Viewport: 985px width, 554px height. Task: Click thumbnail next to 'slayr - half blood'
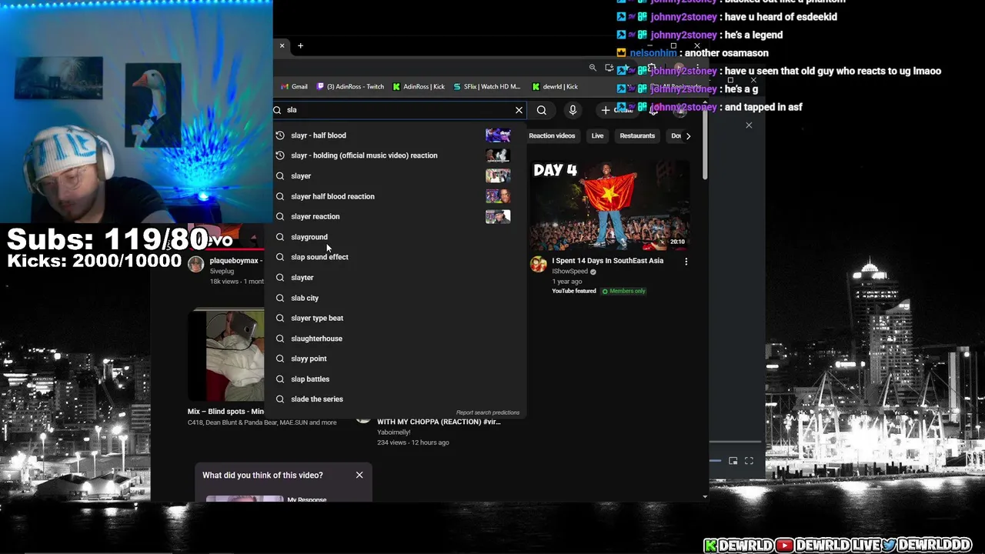point(498,135)
